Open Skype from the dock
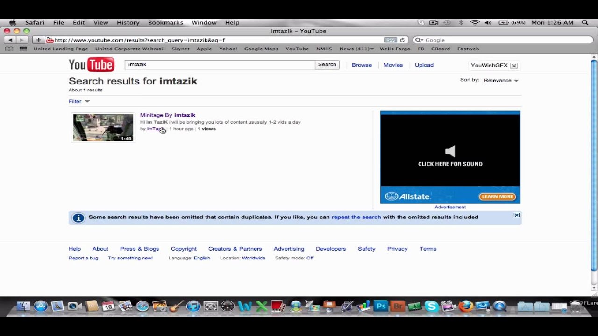 pyautogui.click(x=432, y=307)
